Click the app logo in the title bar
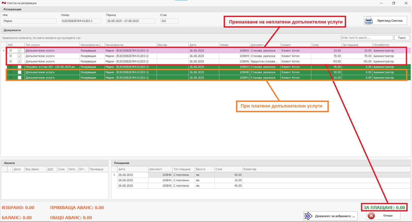This screenshot has width=412, height=222. point(4,3)
